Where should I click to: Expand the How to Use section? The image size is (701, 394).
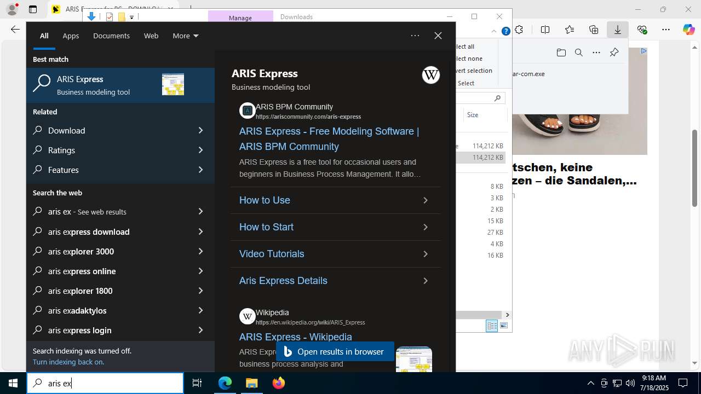[x=335, y=200]
